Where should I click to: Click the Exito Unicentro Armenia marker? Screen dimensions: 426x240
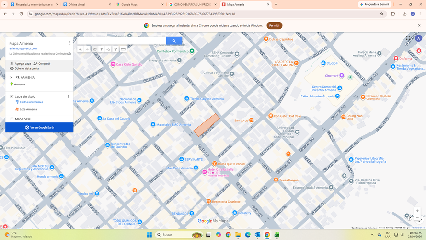[337, 96]
